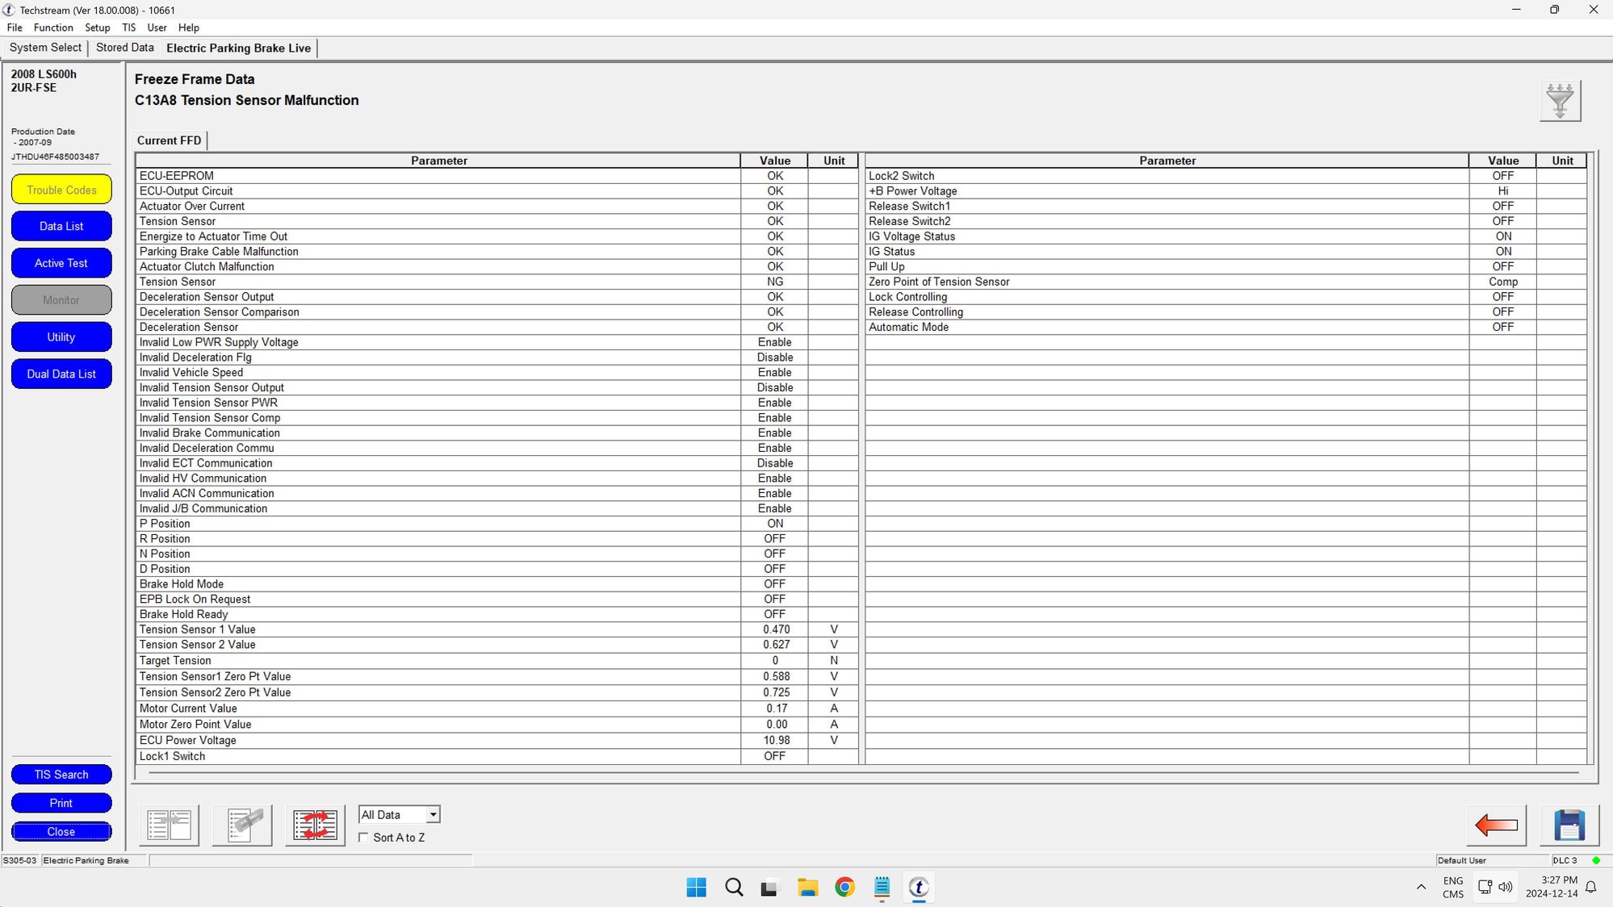Click the Active Test button
This screenshot has height=907, width=1613.
61,263
